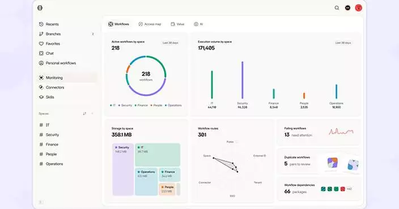Open the red user avatar menu
The image size is (399, 209).
point(359,8)
